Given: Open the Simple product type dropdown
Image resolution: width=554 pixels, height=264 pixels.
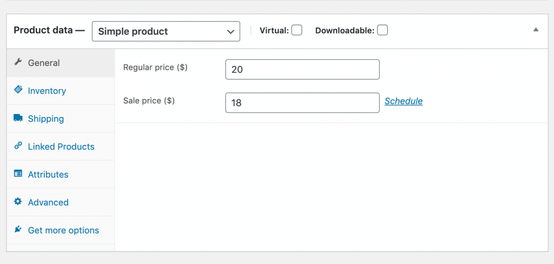Looking at the screenshot, I should 166,31.
